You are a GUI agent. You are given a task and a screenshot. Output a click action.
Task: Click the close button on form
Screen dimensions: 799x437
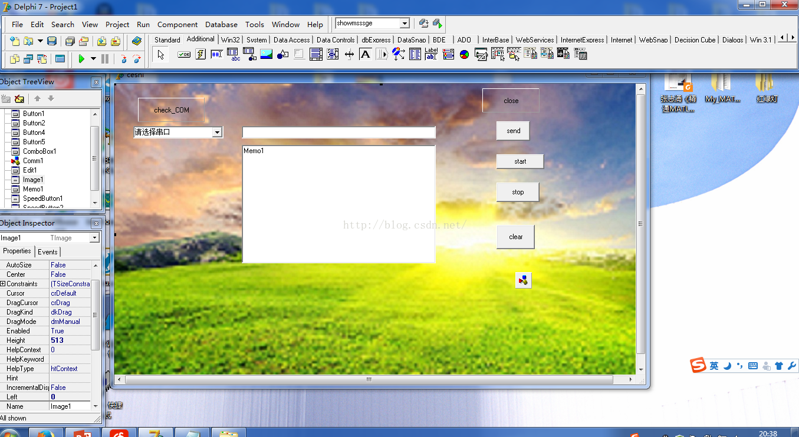click(x=511, y=101)
